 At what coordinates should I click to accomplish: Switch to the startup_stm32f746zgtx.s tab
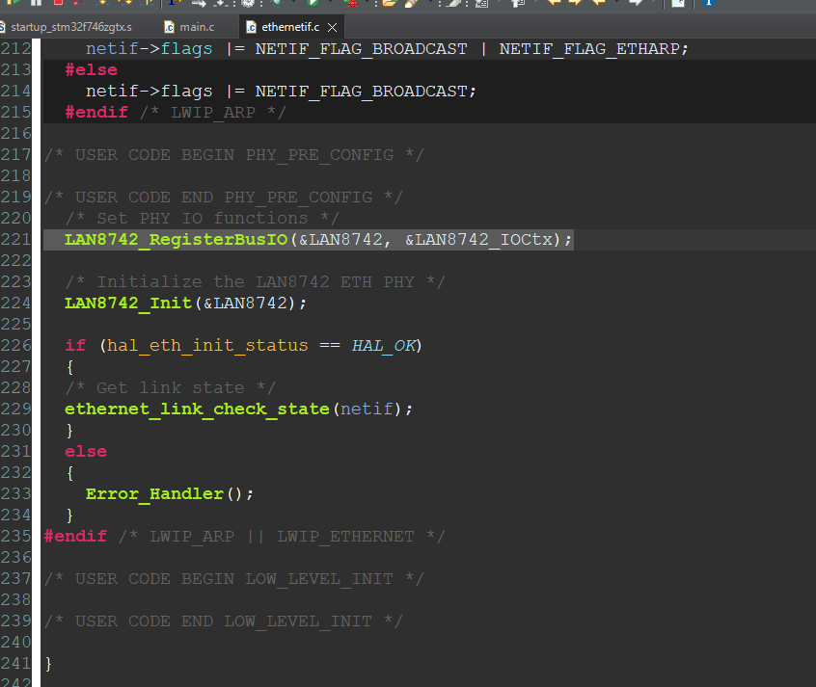[x=68, y=27]
